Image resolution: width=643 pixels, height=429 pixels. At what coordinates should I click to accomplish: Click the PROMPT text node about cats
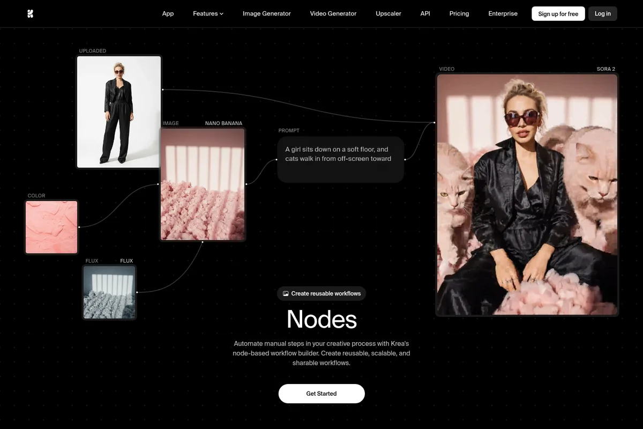[340, 159]
